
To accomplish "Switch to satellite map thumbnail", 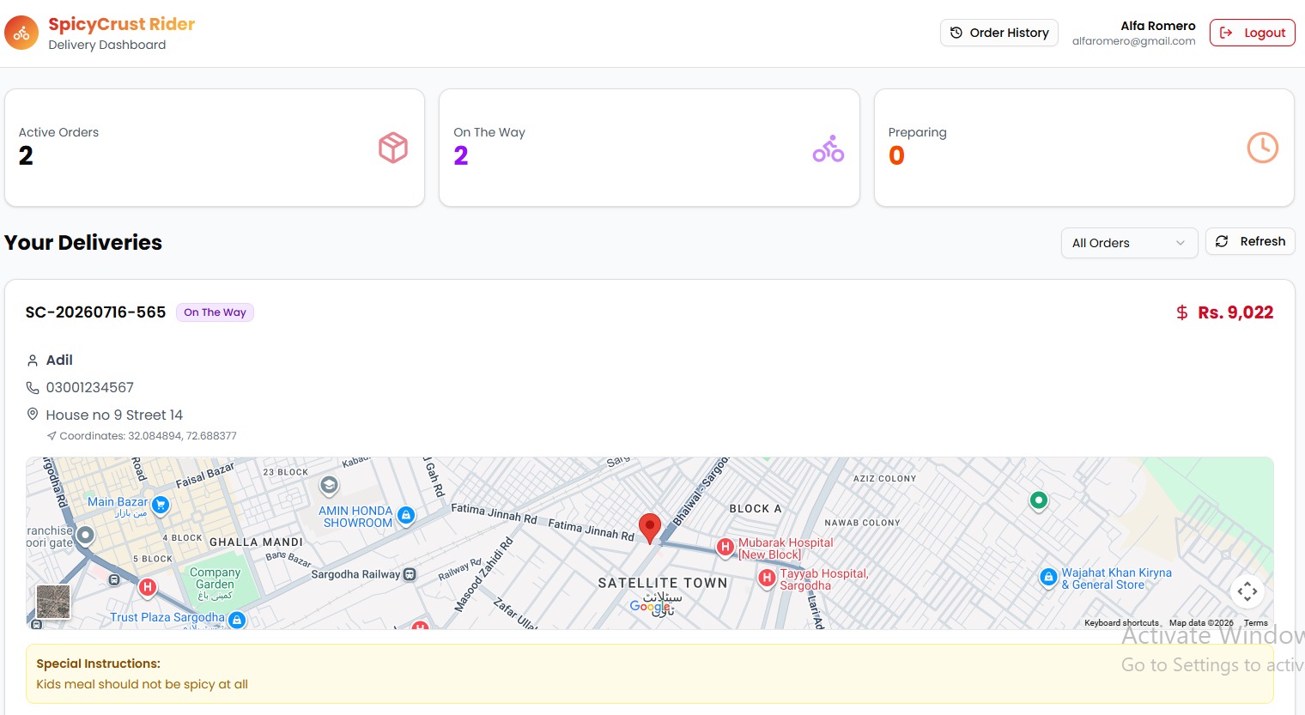I will tap(53, 601).
